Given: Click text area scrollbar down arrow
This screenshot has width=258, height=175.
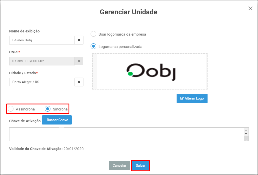Looking at the screenshot, I should [x=246, y=134].
